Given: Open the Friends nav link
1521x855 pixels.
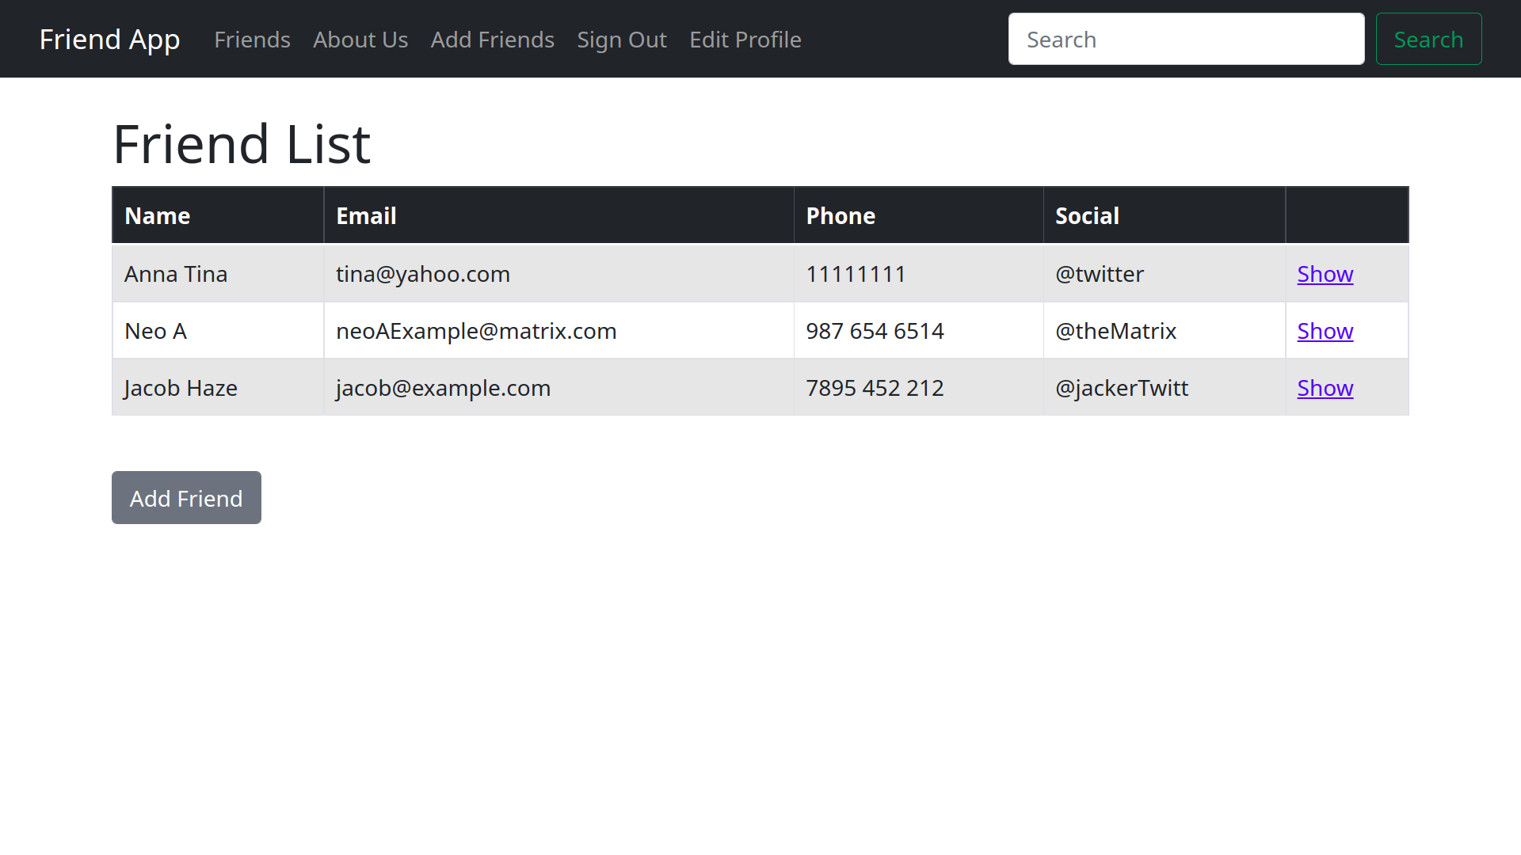Looking at the screenshot, I should pos(252,40).
